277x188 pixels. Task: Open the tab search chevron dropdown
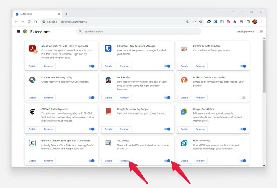coord(233,12)
